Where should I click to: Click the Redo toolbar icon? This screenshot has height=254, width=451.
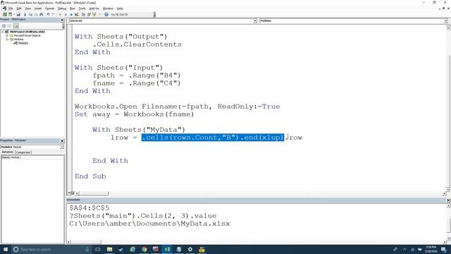click(54, 14)
